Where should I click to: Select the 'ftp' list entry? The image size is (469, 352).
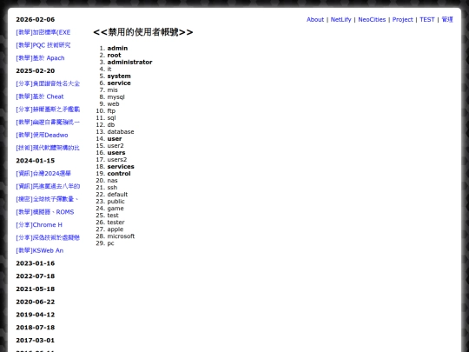tap(111, 111)
